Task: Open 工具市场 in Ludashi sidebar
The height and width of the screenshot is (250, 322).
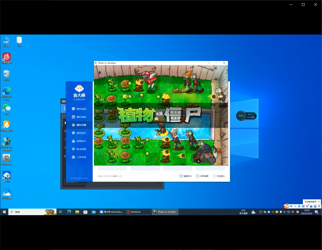Action: [79, 157]
